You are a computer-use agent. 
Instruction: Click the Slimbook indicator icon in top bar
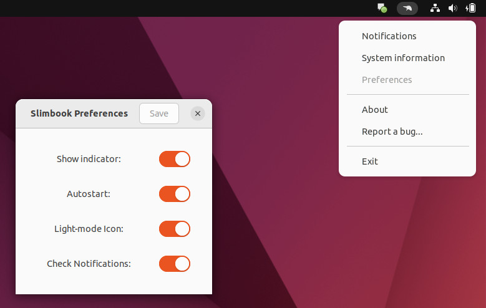click(407, 8)
